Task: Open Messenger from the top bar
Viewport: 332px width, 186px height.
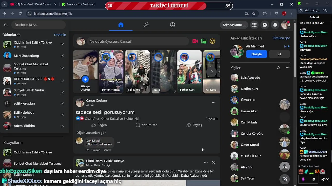Action: (x=265, y=25)
